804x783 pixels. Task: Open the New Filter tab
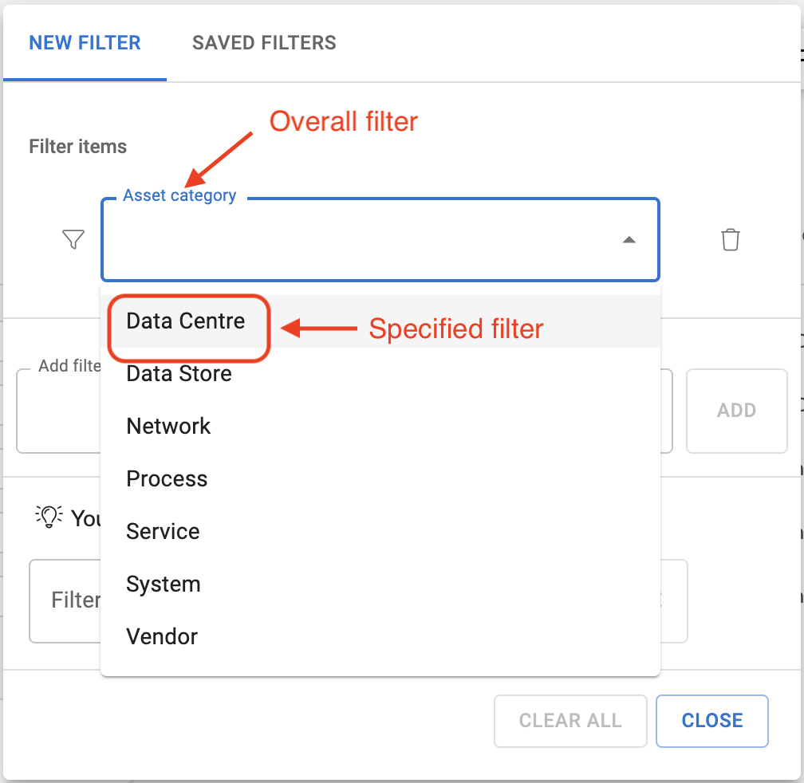[x=85, y=42]
